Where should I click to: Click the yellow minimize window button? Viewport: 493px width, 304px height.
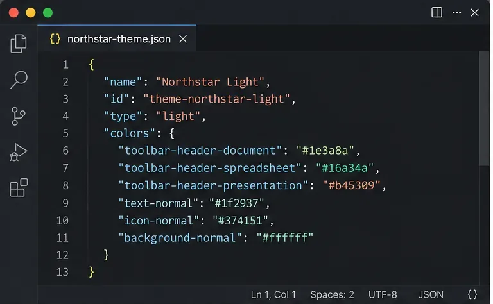click(x=31, y=13)
